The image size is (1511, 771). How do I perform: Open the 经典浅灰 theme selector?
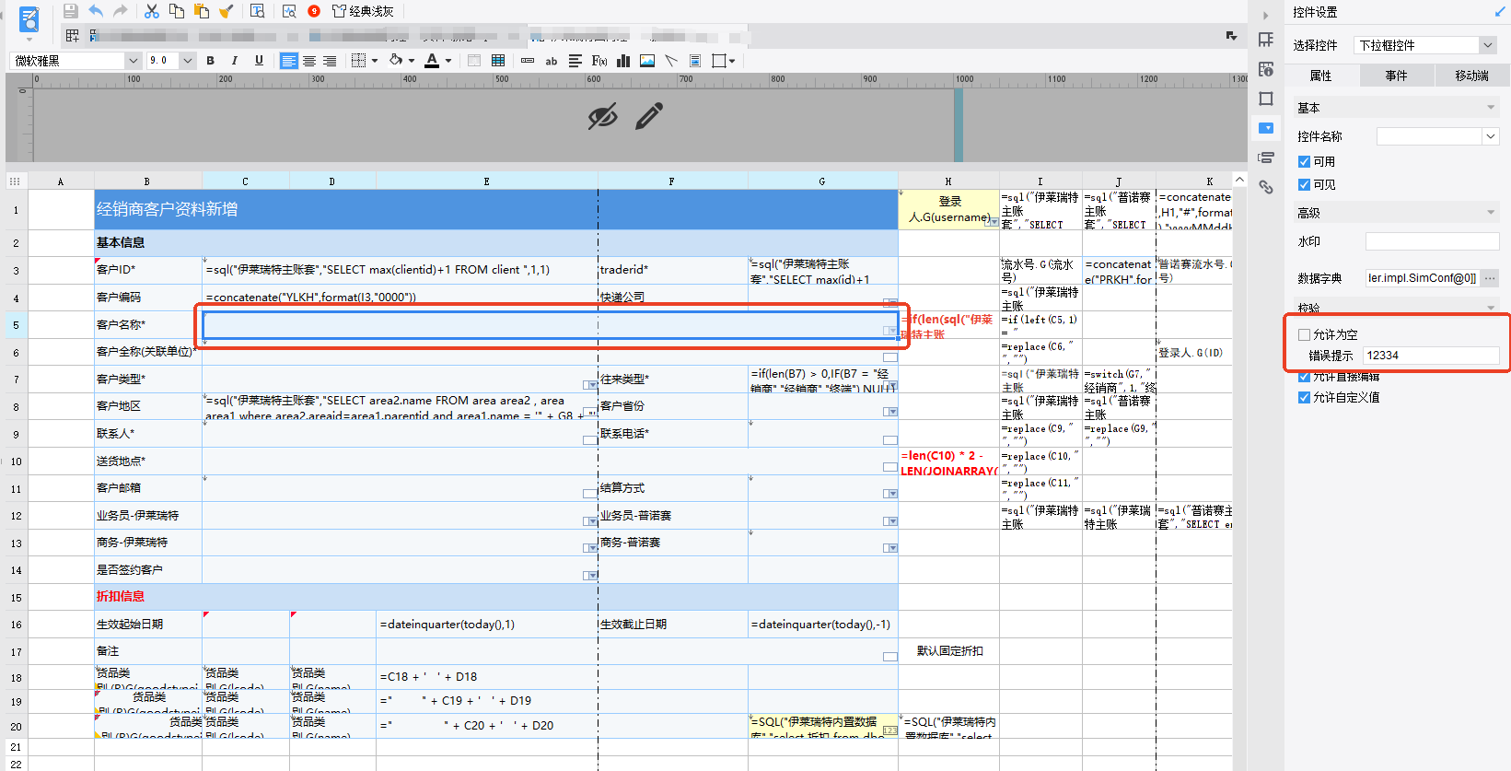pos(364,11)
